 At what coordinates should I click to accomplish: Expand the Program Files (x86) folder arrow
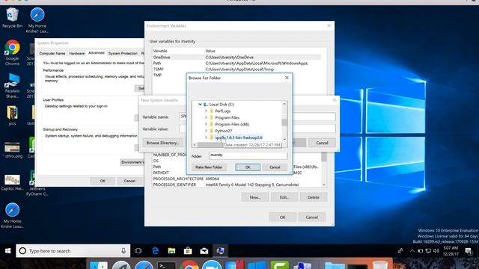(x=207, y=125)
